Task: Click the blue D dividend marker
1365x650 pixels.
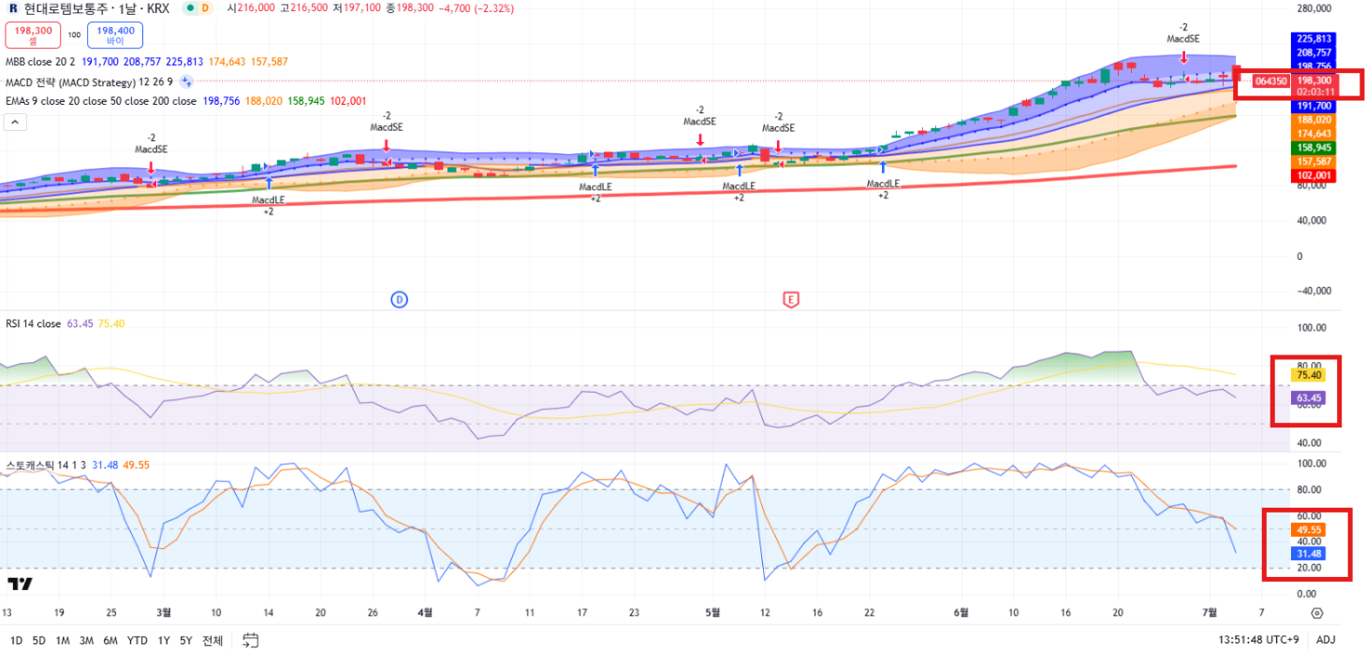Action: [399, 300]
